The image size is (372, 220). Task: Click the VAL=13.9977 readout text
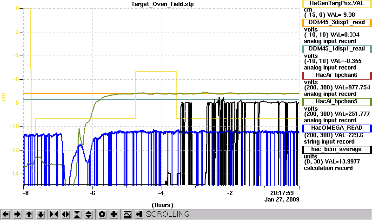click(x=342, y=162)
